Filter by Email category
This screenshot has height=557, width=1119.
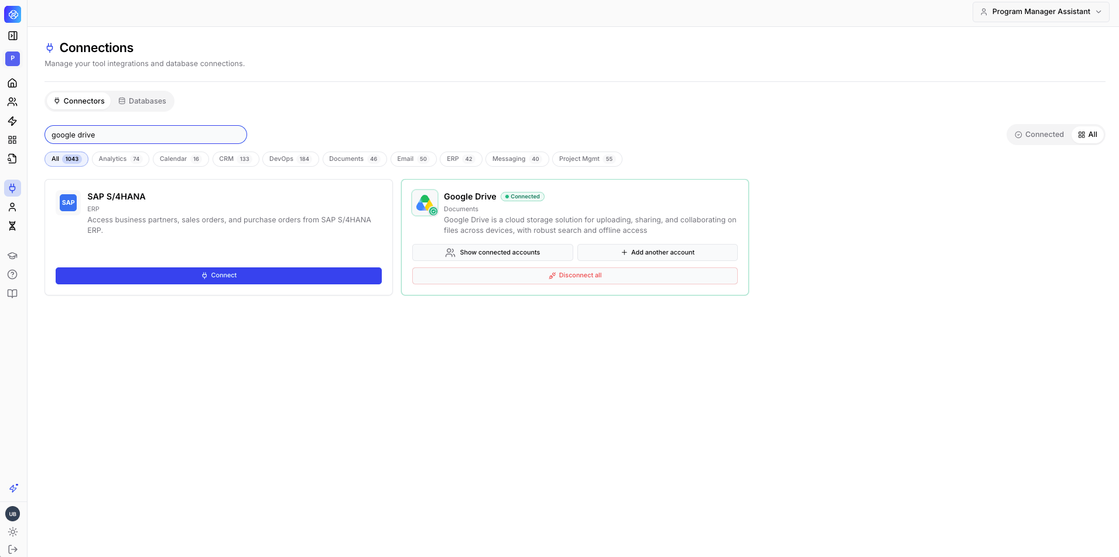pyautogui.click(x=413, y=159)
